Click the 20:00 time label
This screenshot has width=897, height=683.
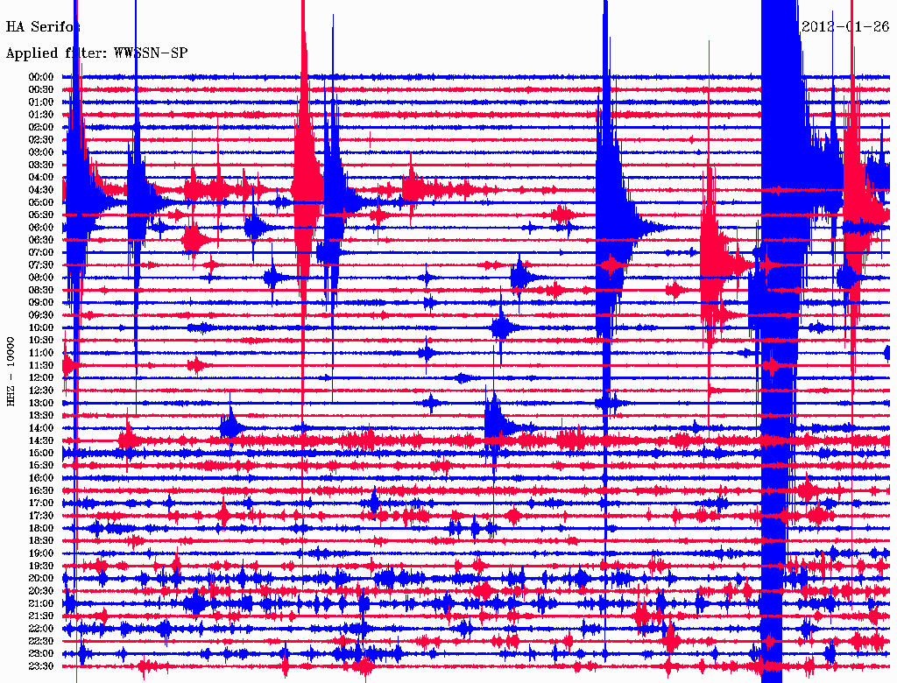(x=41, y=578)
